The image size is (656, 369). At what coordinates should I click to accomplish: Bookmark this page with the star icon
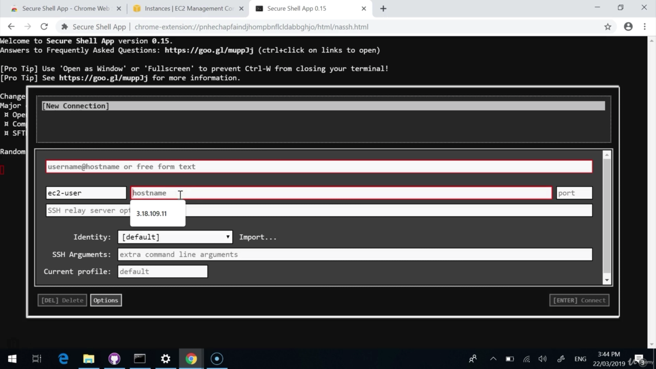608,27
